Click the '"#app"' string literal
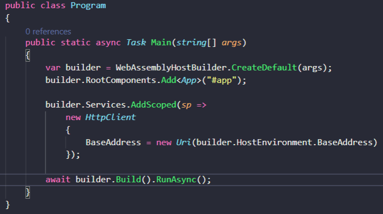 [222, 80]
